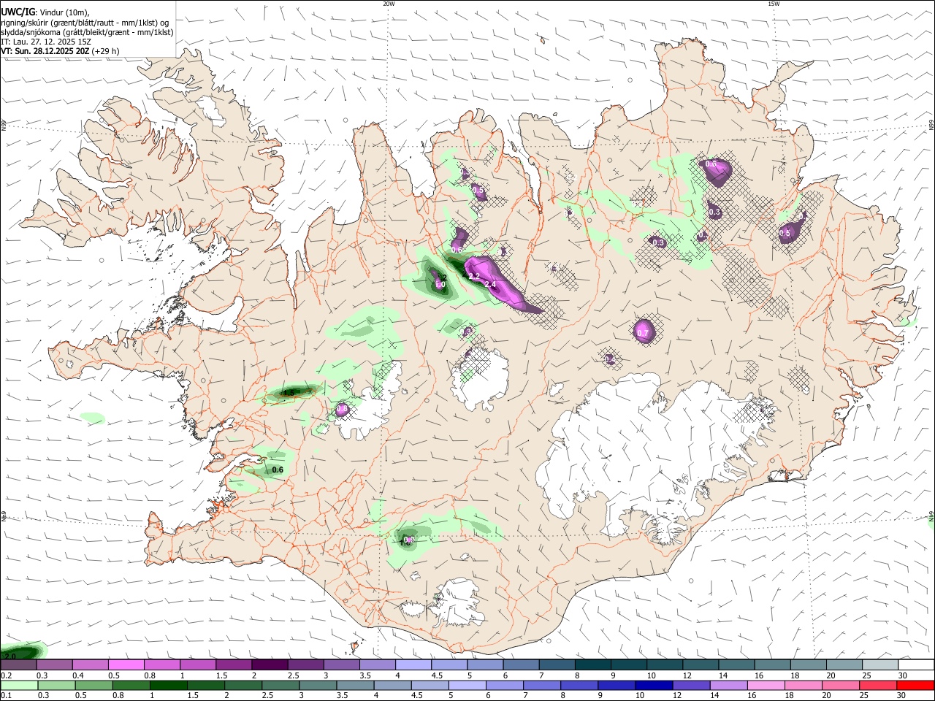Click the Mýrdalsjökull glacier near the south coast
Screen dimensions: 935x701
(x=457, y=603)
